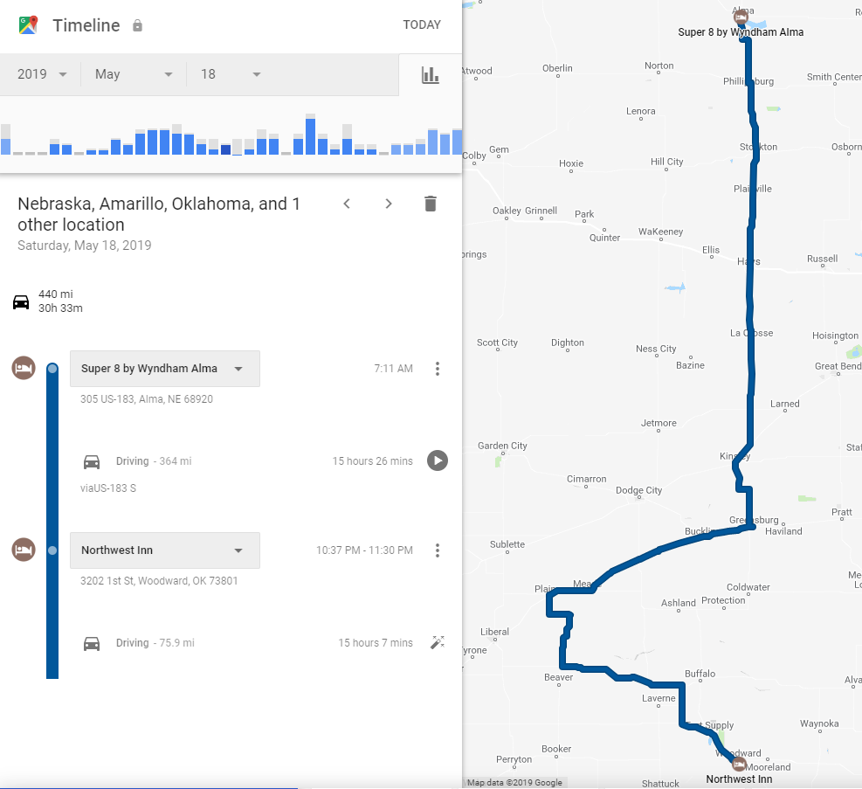
Task: Click the address "305 US-183, Alma, NE 68920"
Action: pos(147,399)
